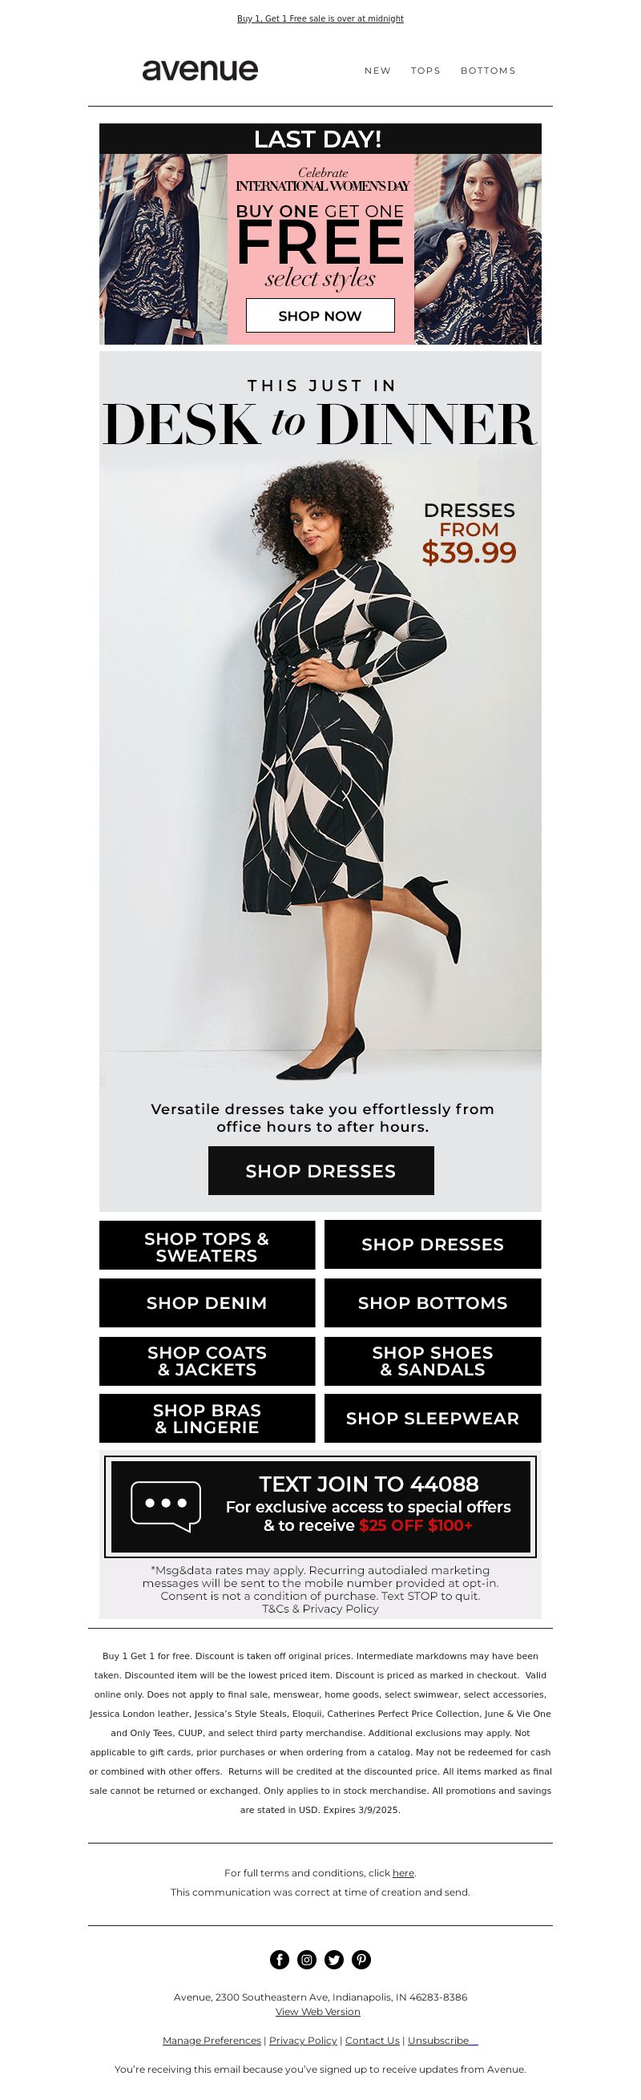Screen dimensions: 641x2100
Task: Click the avenue logo
Action: pos(200,70)
